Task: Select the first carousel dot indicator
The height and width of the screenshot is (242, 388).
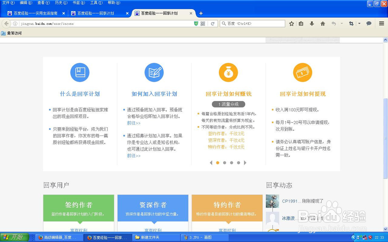Action: [x=218, y=163]
